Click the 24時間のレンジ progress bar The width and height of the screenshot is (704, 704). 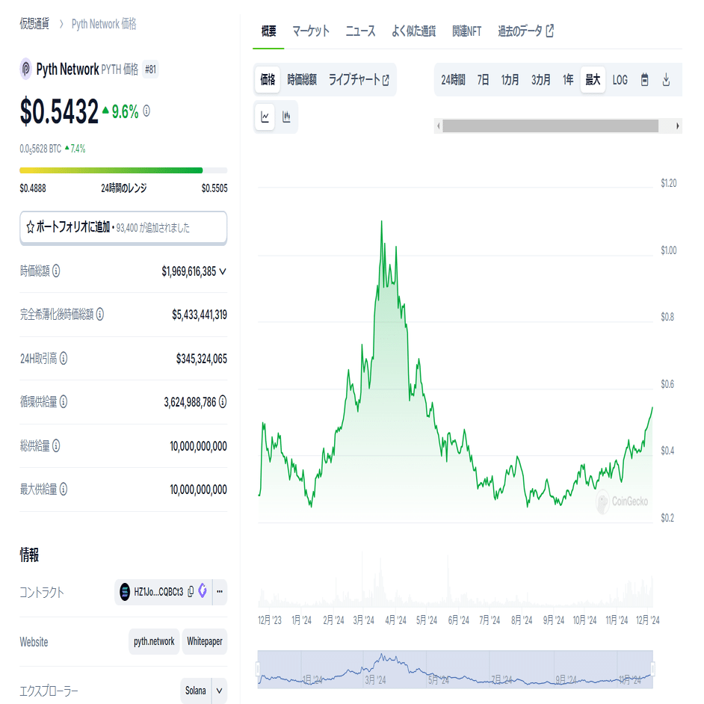(x=123, y=170)
